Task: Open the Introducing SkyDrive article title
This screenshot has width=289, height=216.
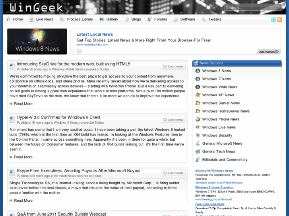Action: pos(74,64)
